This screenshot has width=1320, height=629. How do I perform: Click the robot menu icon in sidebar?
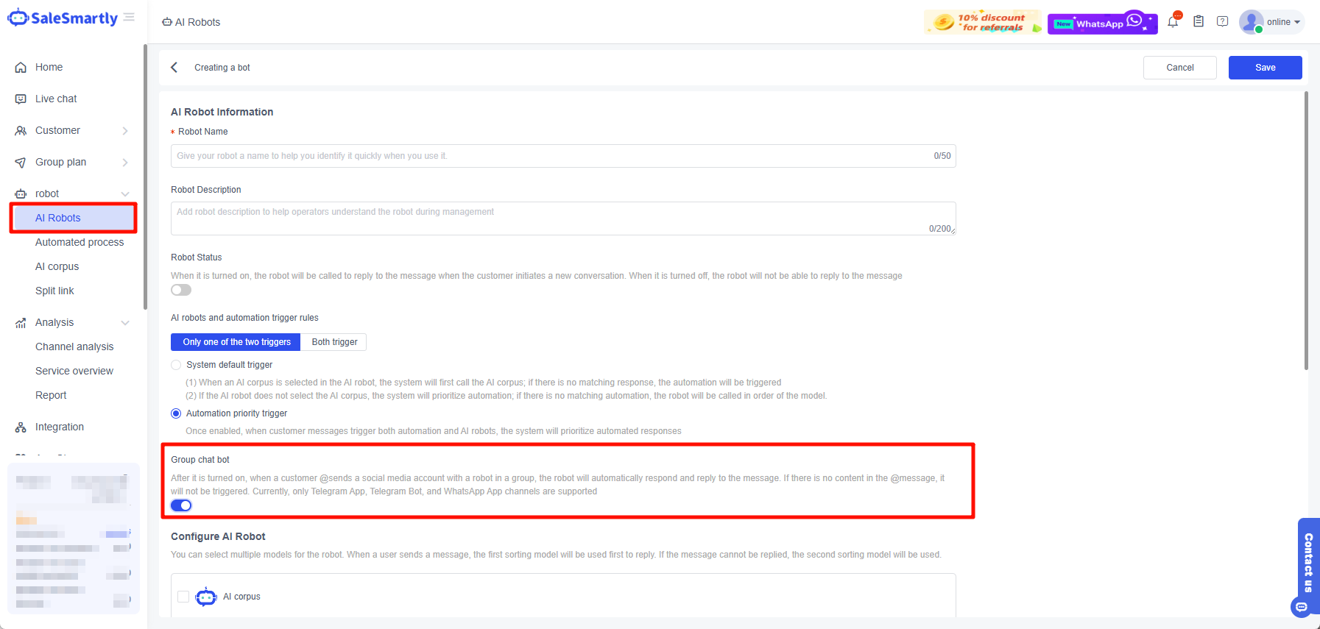point(21,194)
